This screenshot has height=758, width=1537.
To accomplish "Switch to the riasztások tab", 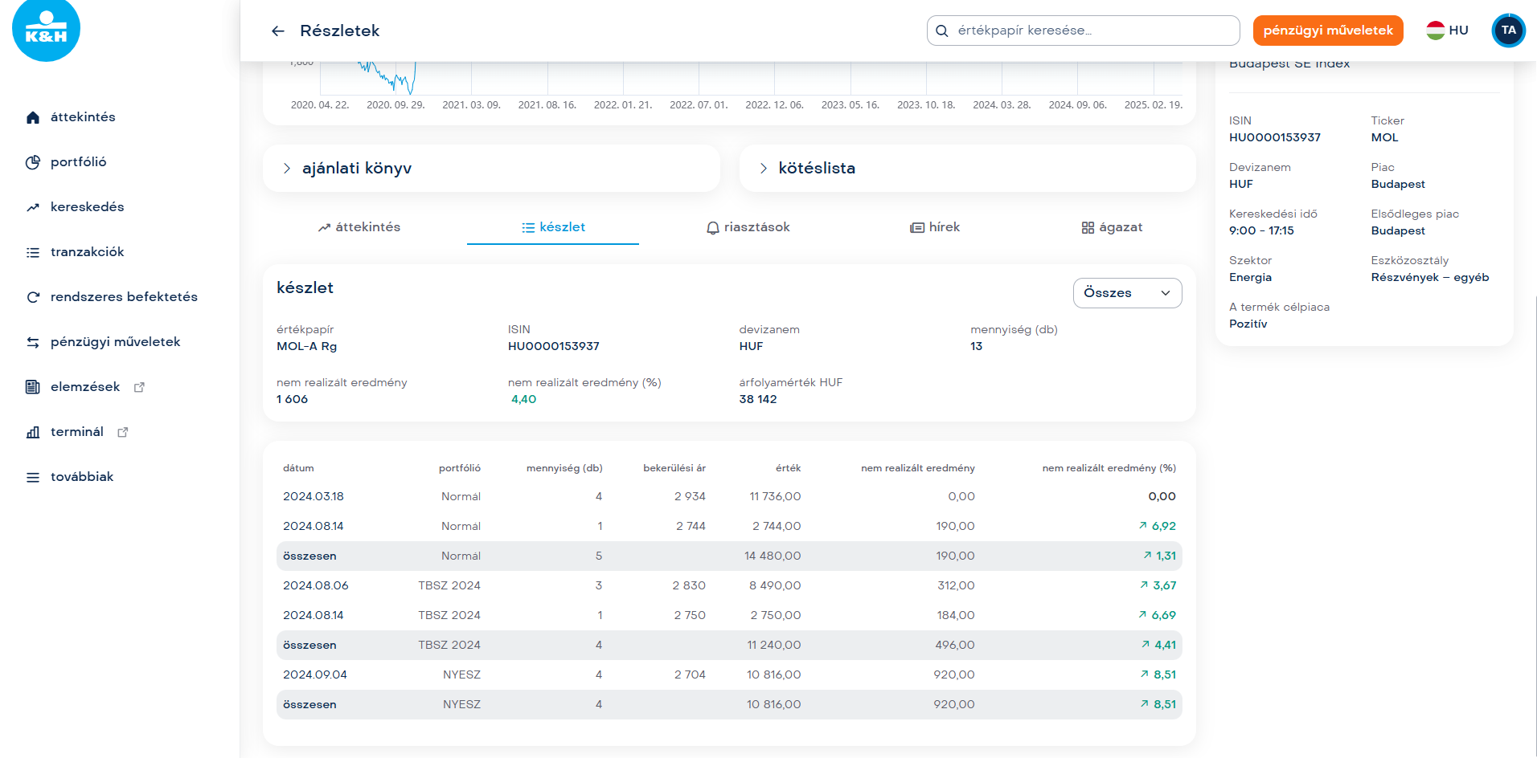I will [748, 227].
